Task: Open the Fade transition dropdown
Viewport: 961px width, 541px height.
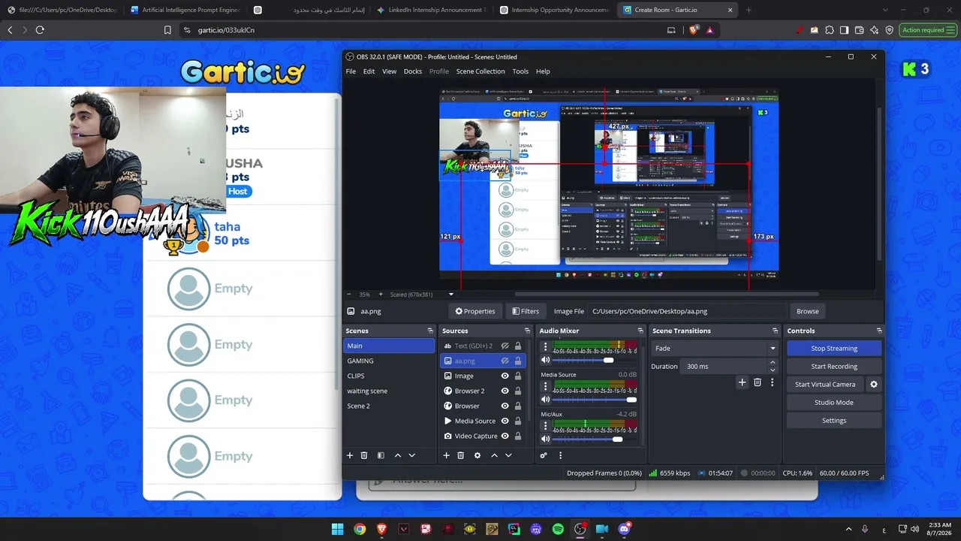Action: (x=715, y=349)
